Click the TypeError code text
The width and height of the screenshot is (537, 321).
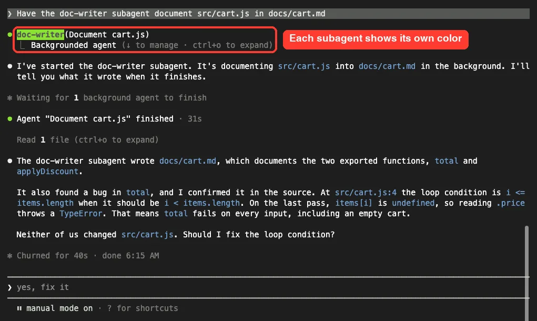[x=81, y=214]
